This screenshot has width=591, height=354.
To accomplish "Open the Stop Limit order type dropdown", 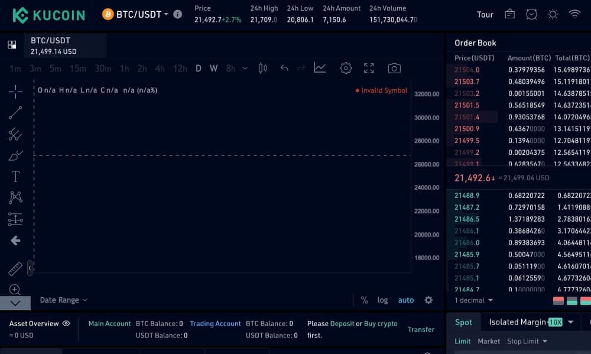I will 527,341.
